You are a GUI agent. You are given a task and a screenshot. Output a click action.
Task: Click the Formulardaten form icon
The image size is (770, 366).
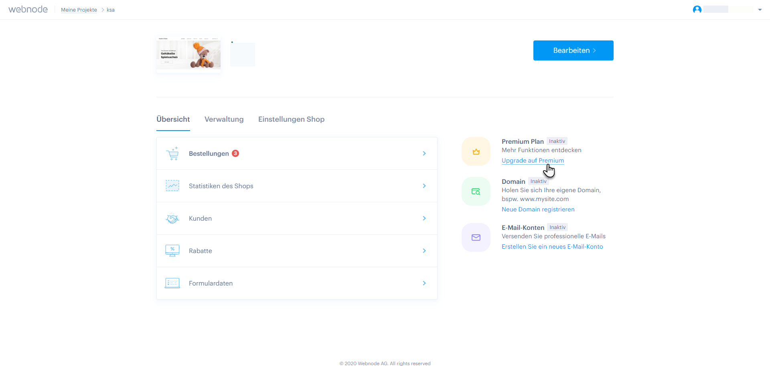(172, 283)
